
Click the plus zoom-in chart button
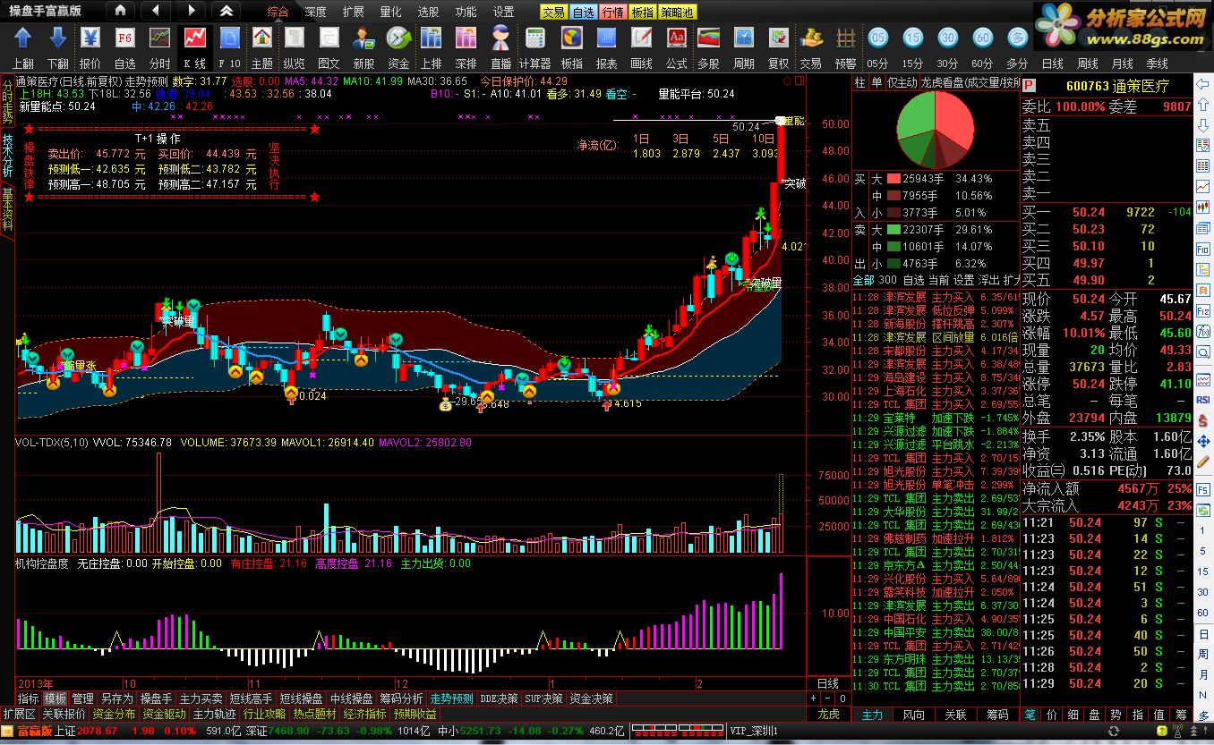point(814,698)
